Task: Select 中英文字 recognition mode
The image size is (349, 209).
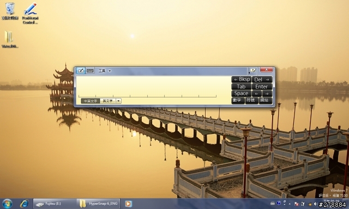Action: coord(91,101)
